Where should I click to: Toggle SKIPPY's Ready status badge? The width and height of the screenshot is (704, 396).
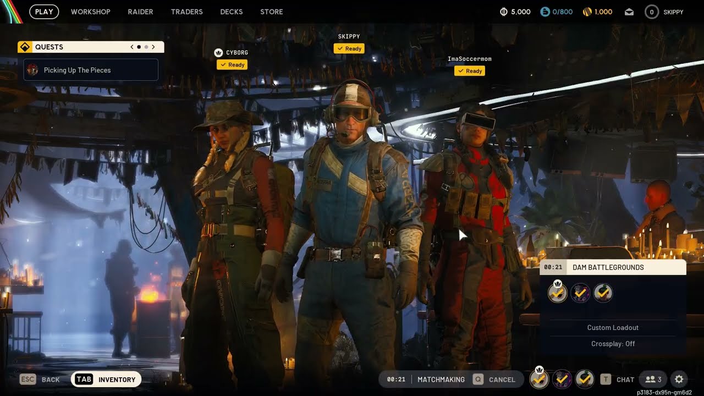click(349, 48)
